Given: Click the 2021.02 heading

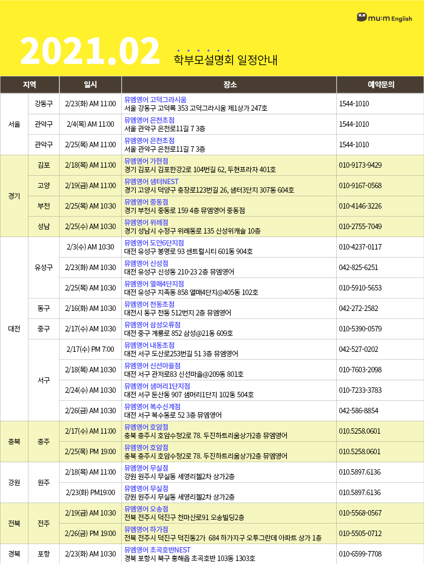Looking at the screenshot, I should pos(90,51).
